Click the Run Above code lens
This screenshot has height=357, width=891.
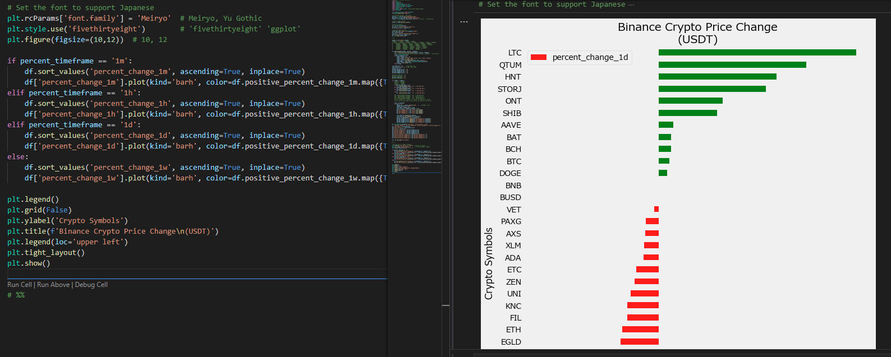click(53, 285)
